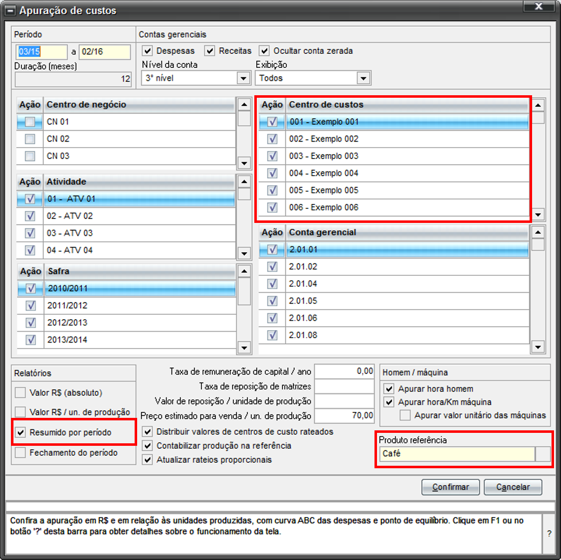Toggle Ocultar conta zerada checkbox
The image size is (561, 560).
264,51
